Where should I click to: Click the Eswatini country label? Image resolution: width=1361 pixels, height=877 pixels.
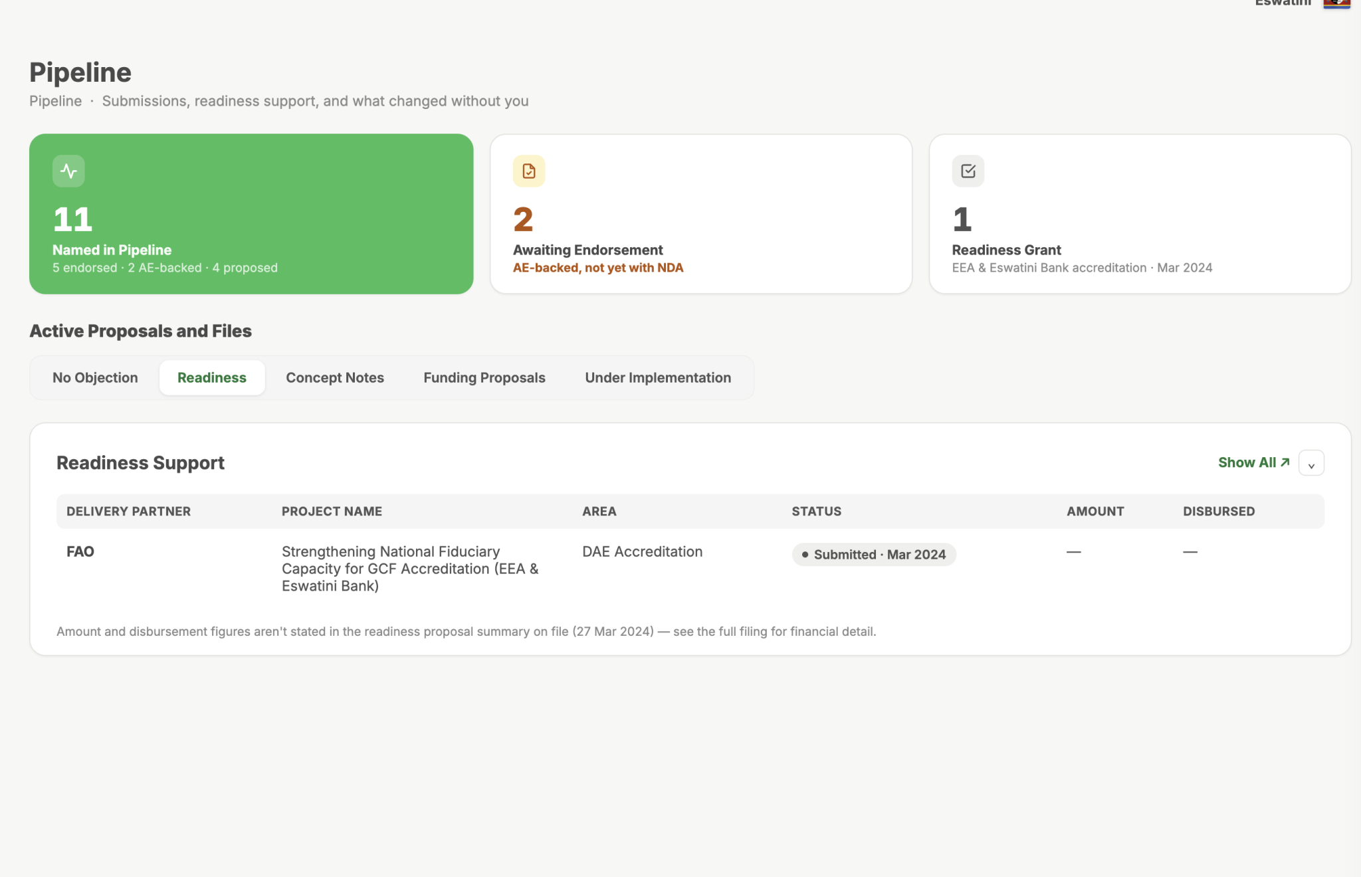point(1283,3)
